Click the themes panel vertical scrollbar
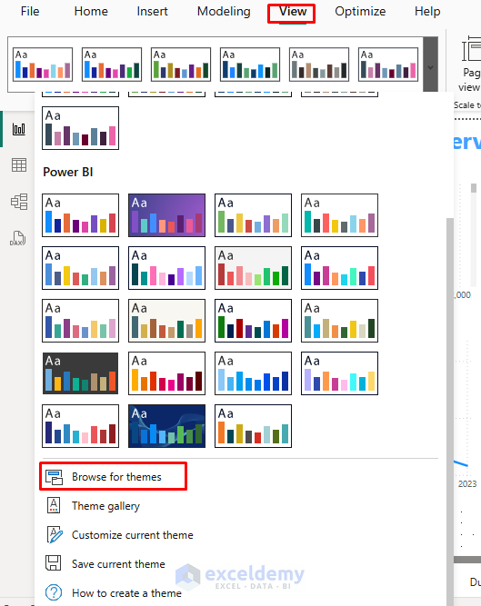Viewport: 481px width, 606px height. pos(450,410)
